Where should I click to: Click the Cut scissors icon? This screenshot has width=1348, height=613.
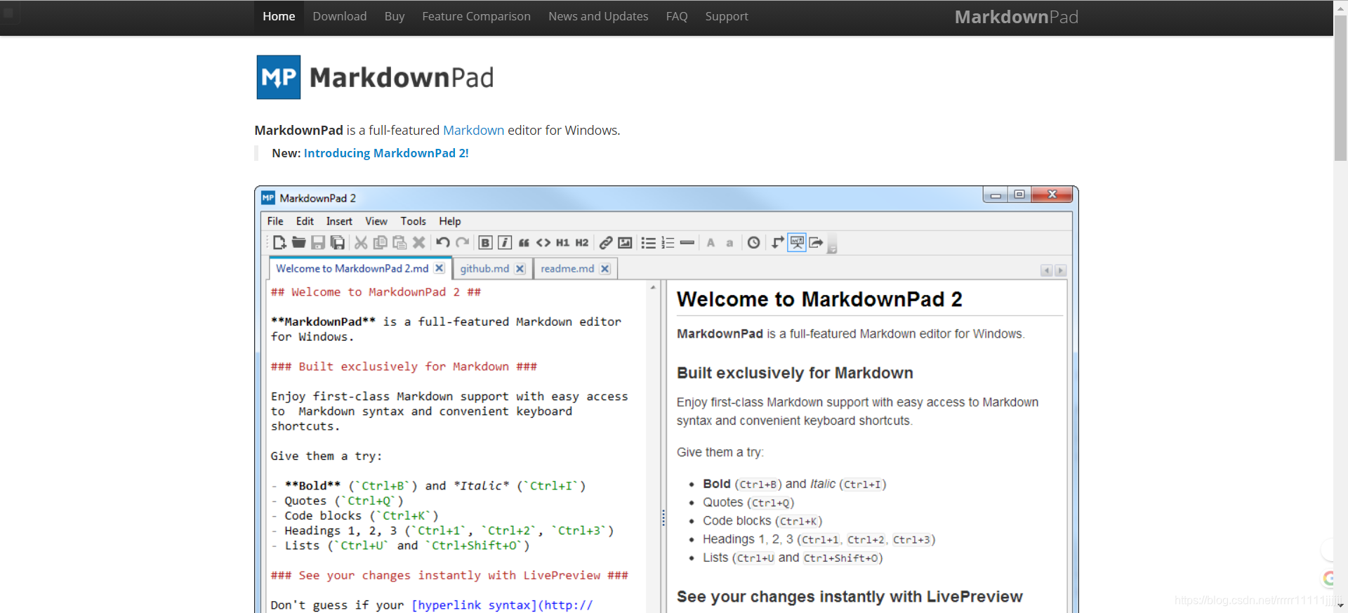[361, 243]
